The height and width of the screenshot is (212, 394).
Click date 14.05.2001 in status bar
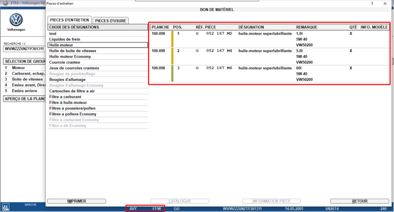pos(294,209)
